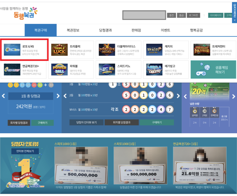Click caption 당첨금은 아픈 친구를 위해 쓰겠습니다
This screenshot has height=196, width=237.
pyautogui.click(x=140, y=187)
